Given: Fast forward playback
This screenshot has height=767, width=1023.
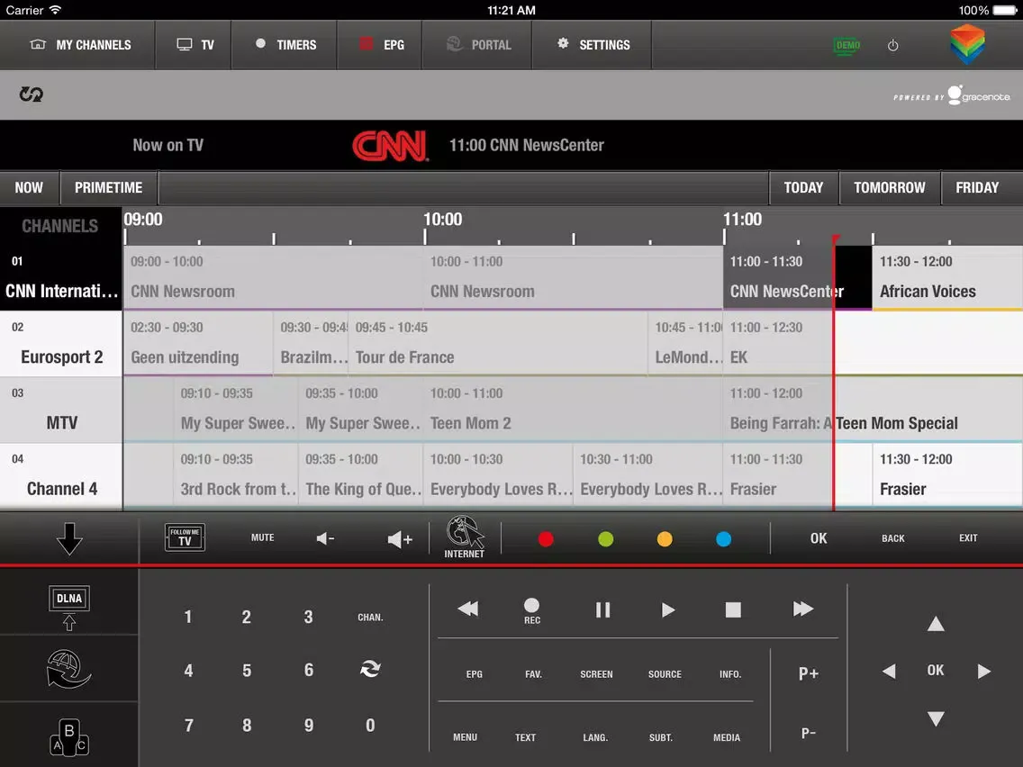Looking at the screenshot, I should click(x=803, y=609).
